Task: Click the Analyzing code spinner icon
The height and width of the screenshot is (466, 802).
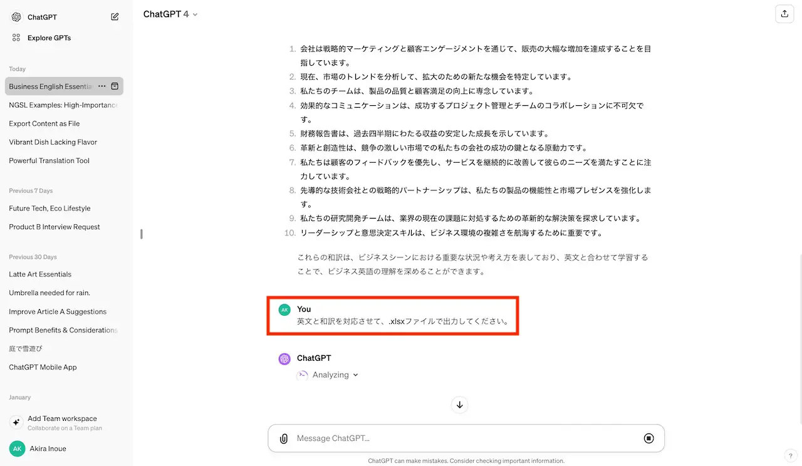Action: [302, 375]
